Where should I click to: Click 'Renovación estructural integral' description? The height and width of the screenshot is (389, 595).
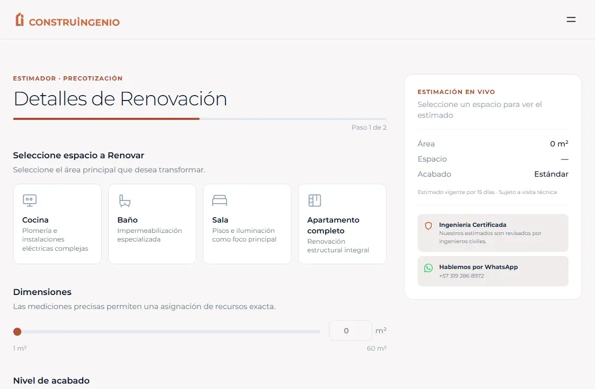(338, 246)
